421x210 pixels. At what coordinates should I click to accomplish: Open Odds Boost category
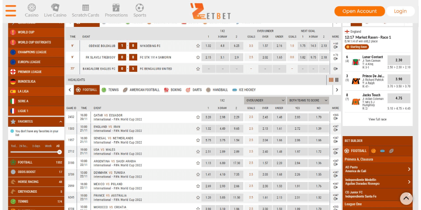pos(36,172)
